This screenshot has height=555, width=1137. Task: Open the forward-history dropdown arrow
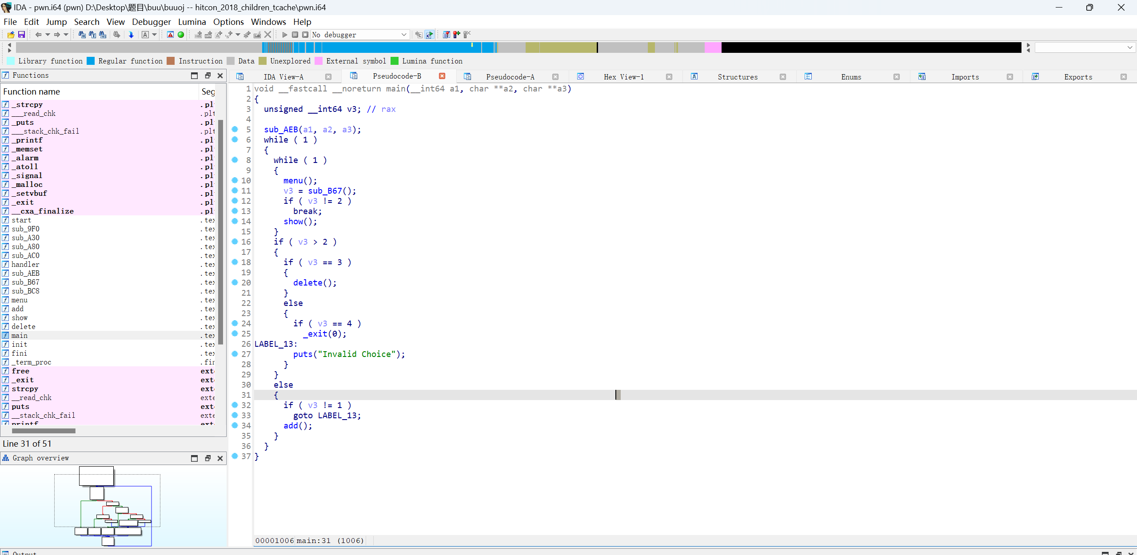(x=66, y=35)
